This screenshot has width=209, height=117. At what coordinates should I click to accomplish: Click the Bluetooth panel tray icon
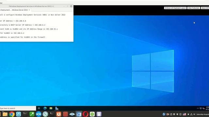pyautogui.click(x=164, y=114)
